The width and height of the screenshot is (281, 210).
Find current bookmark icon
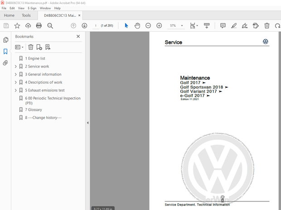[48, 47]
